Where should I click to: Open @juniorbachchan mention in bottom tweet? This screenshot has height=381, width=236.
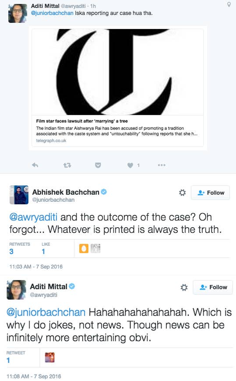click(46, 312)
